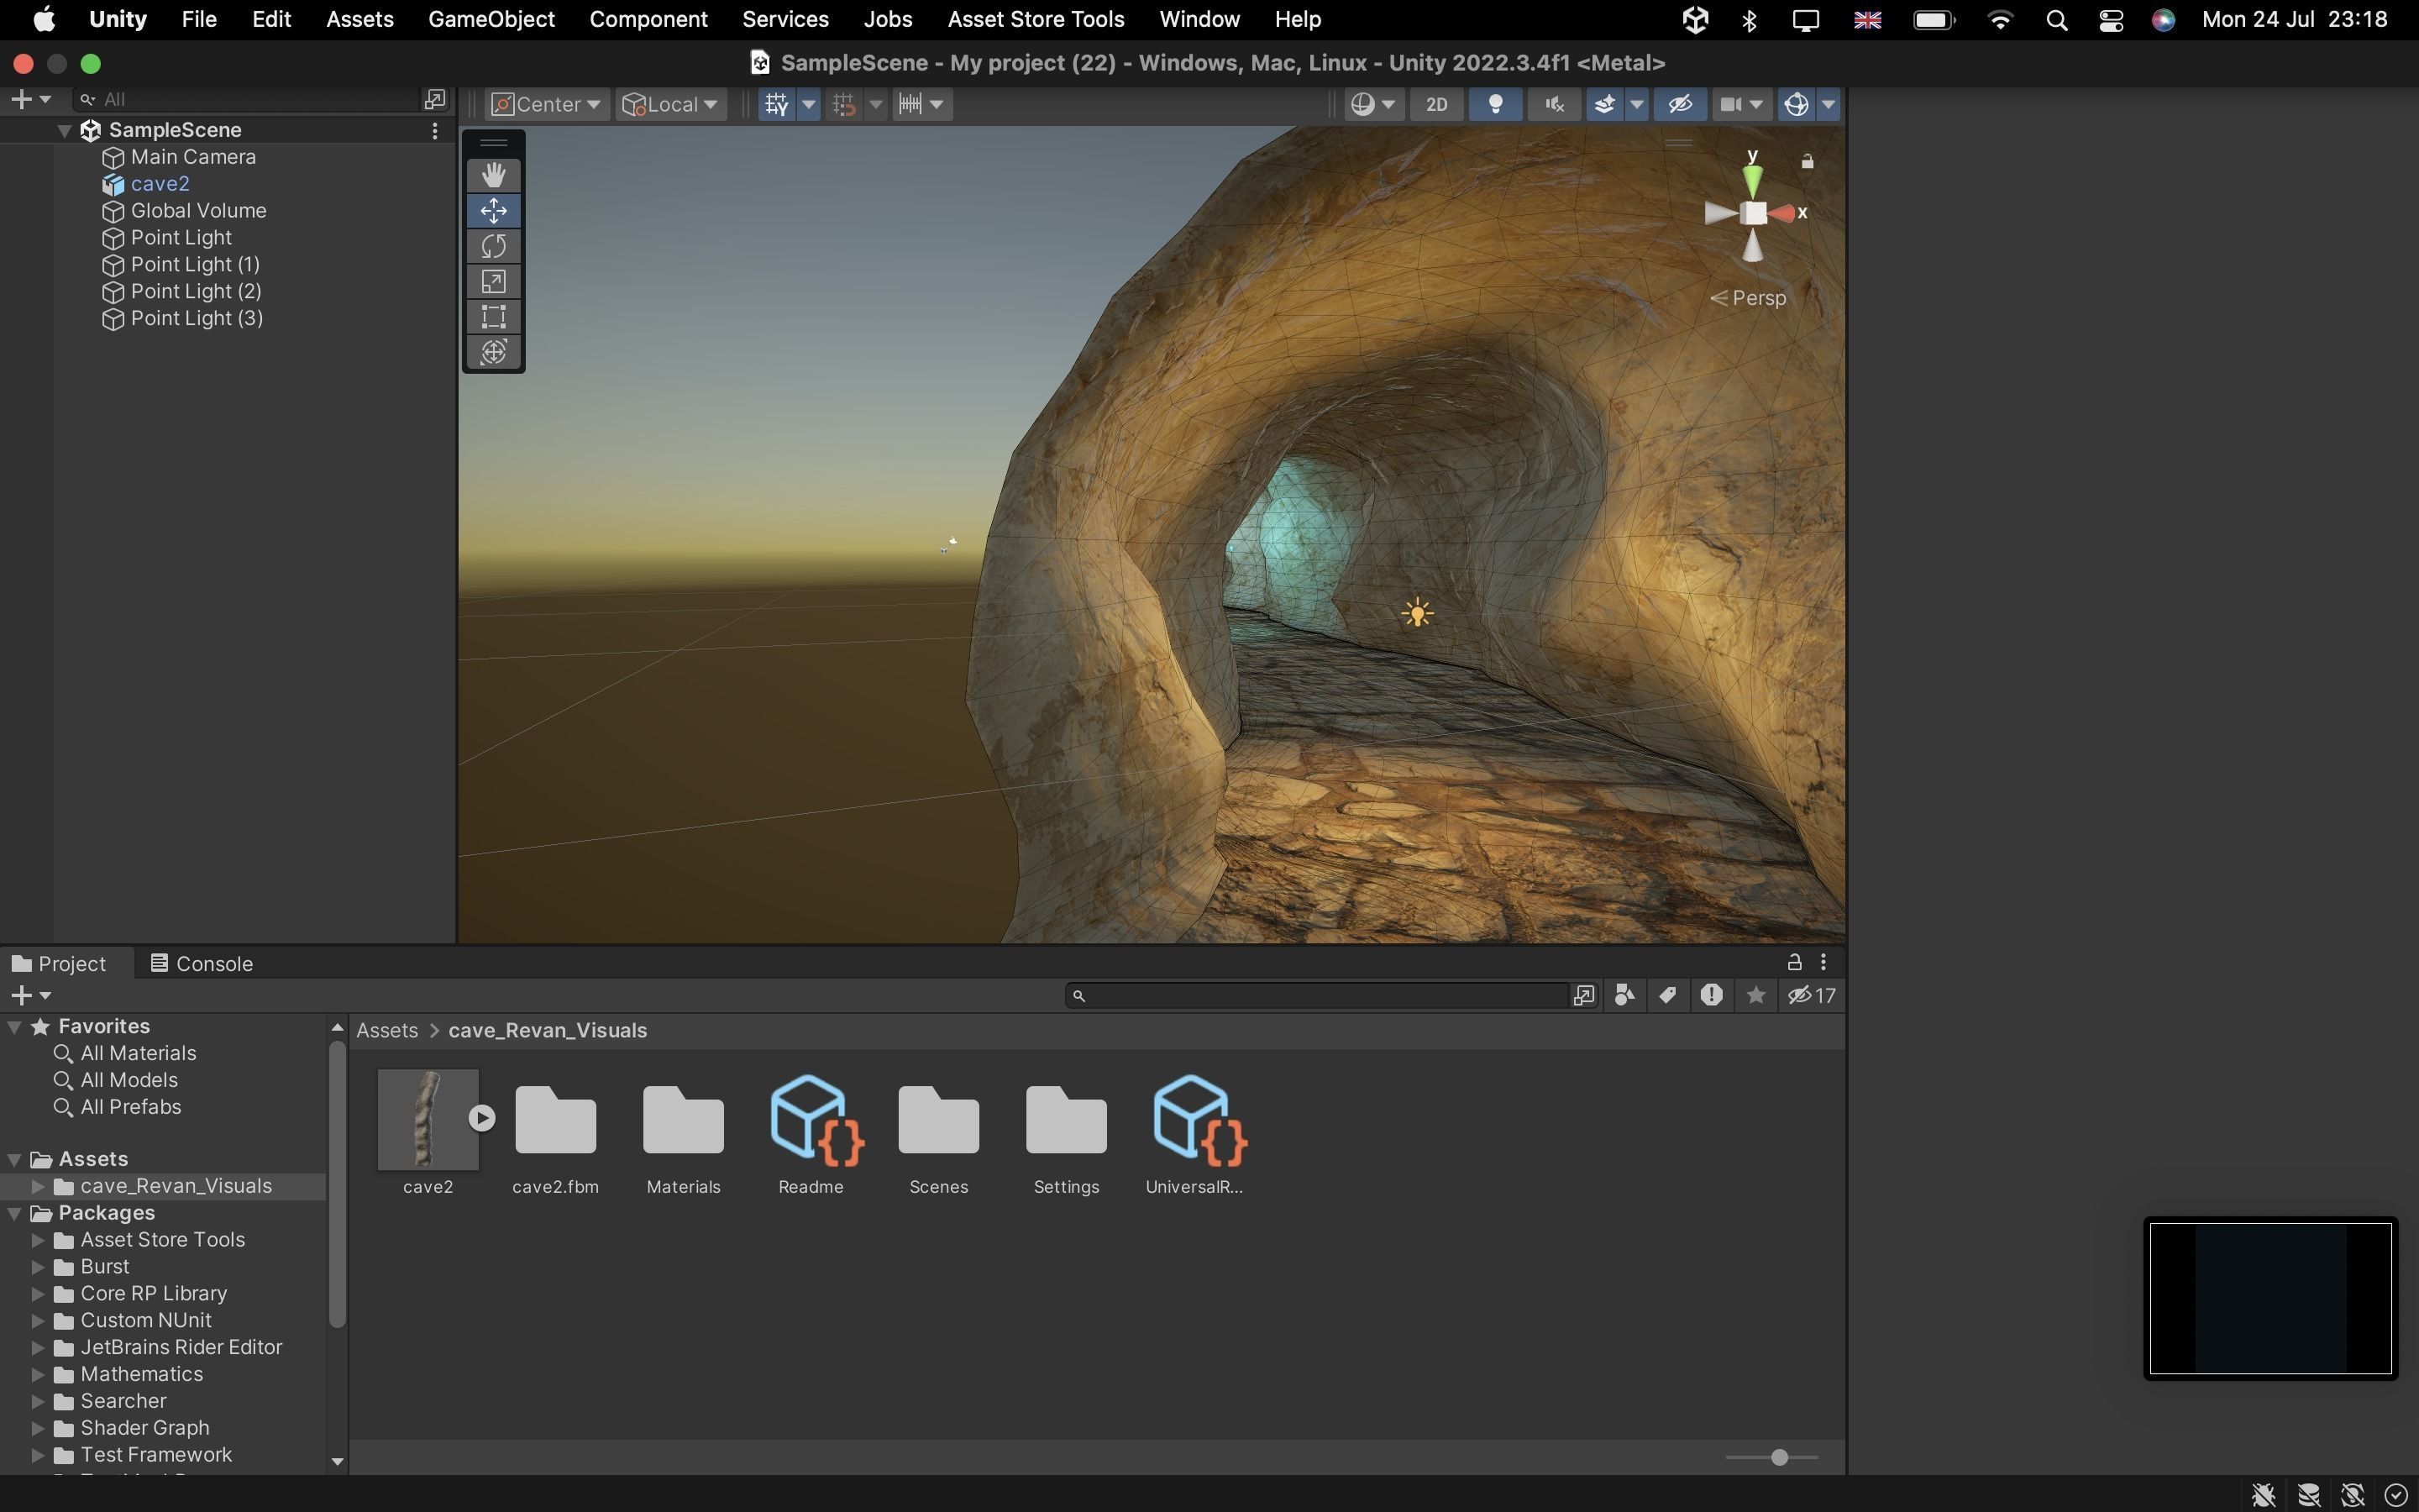
Task: Collapse the Packages tree section
Action: coord(15,1214)
